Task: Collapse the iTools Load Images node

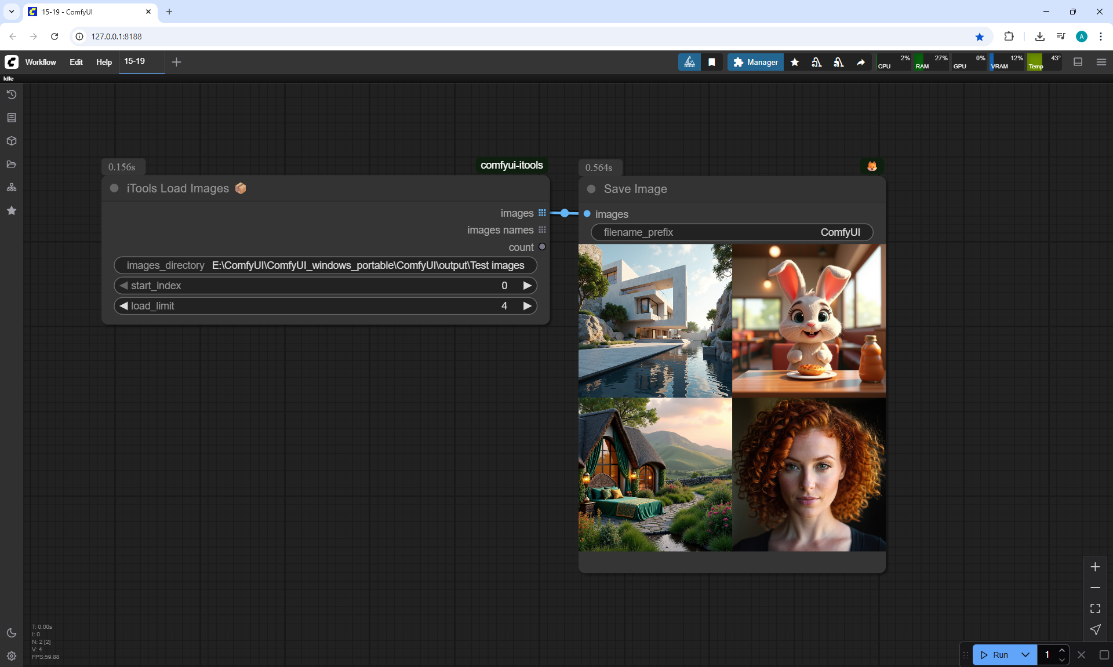Action: 114,188
